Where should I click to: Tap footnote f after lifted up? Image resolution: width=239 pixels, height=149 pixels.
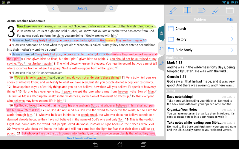click(130, 95)
